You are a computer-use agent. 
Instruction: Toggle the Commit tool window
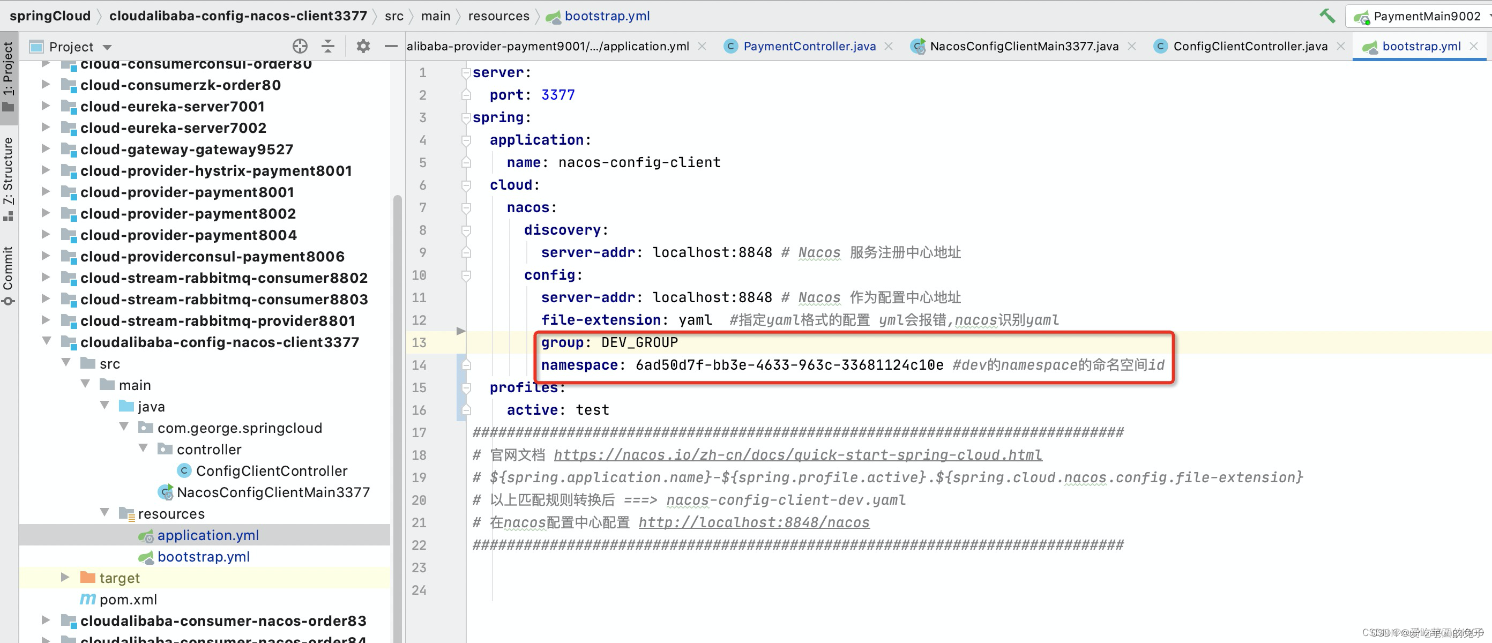(x=8, y=276)
